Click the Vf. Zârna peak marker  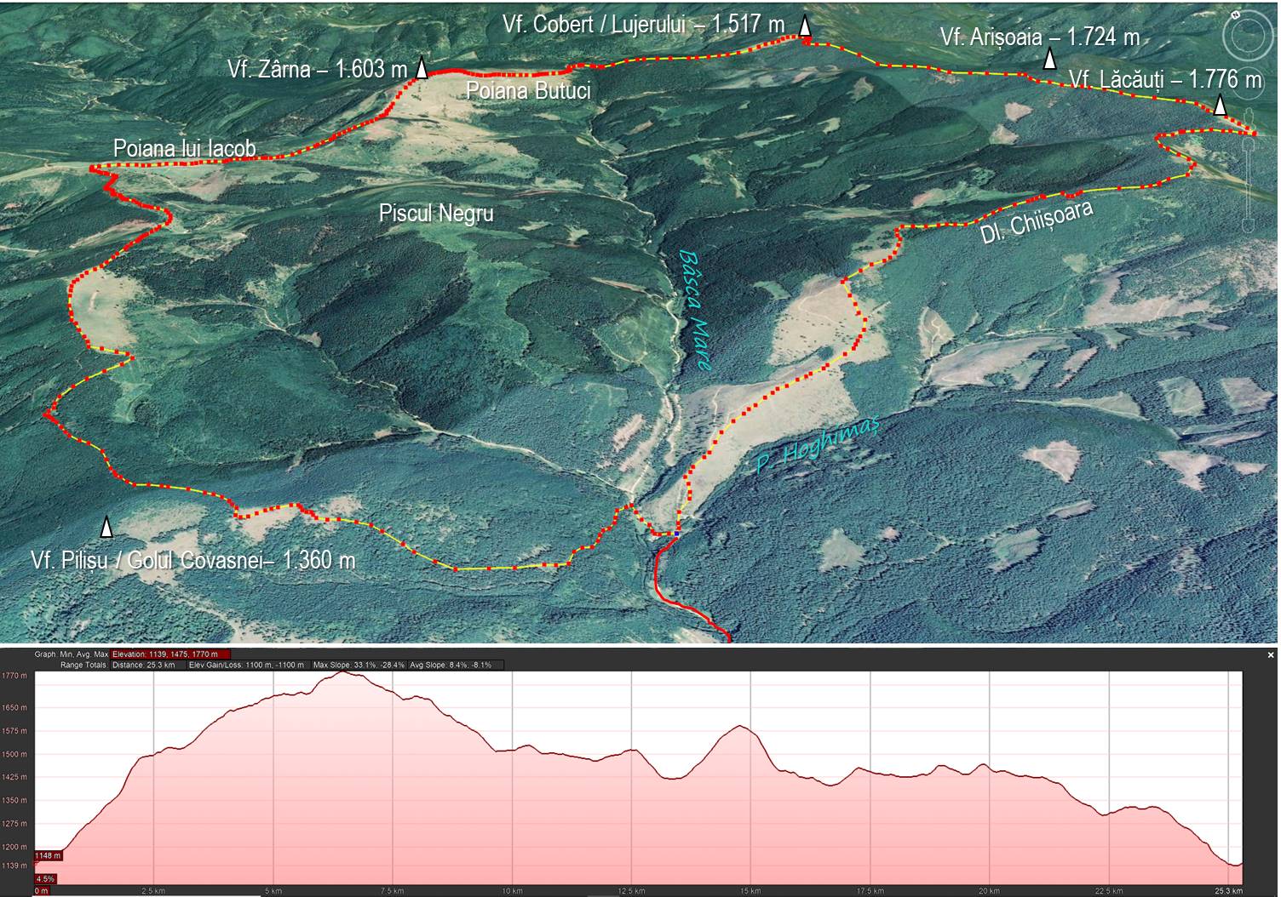(421, 69)
